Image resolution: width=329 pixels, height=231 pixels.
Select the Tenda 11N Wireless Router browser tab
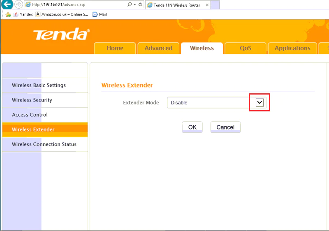click(x=178, y=5)
